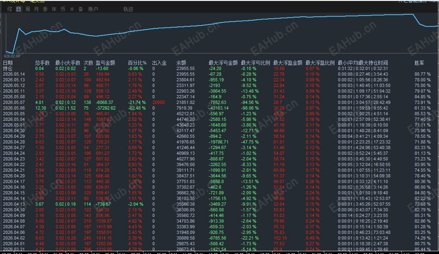Open the 备 notes tab

[81, 9]
